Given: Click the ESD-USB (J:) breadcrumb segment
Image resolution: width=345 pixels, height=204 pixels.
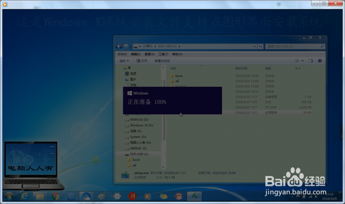Looking at the screenshot, I should click(x=167, y=46).
